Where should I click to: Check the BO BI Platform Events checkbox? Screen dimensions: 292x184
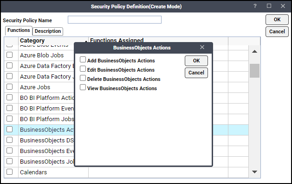pos(9,108)
